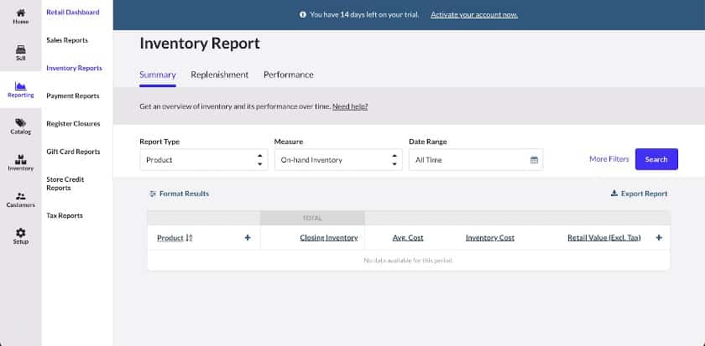Viewport: 705px width, 346px height.
Task: Open Tax Reports in the sidebar
Action: pyautogui.click(x=65, y=215)
